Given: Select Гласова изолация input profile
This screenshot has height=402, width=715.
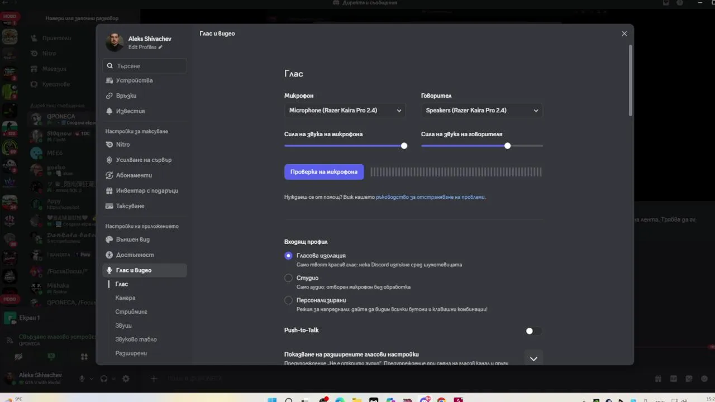Looking at the screenshot, I should point(288,256).
